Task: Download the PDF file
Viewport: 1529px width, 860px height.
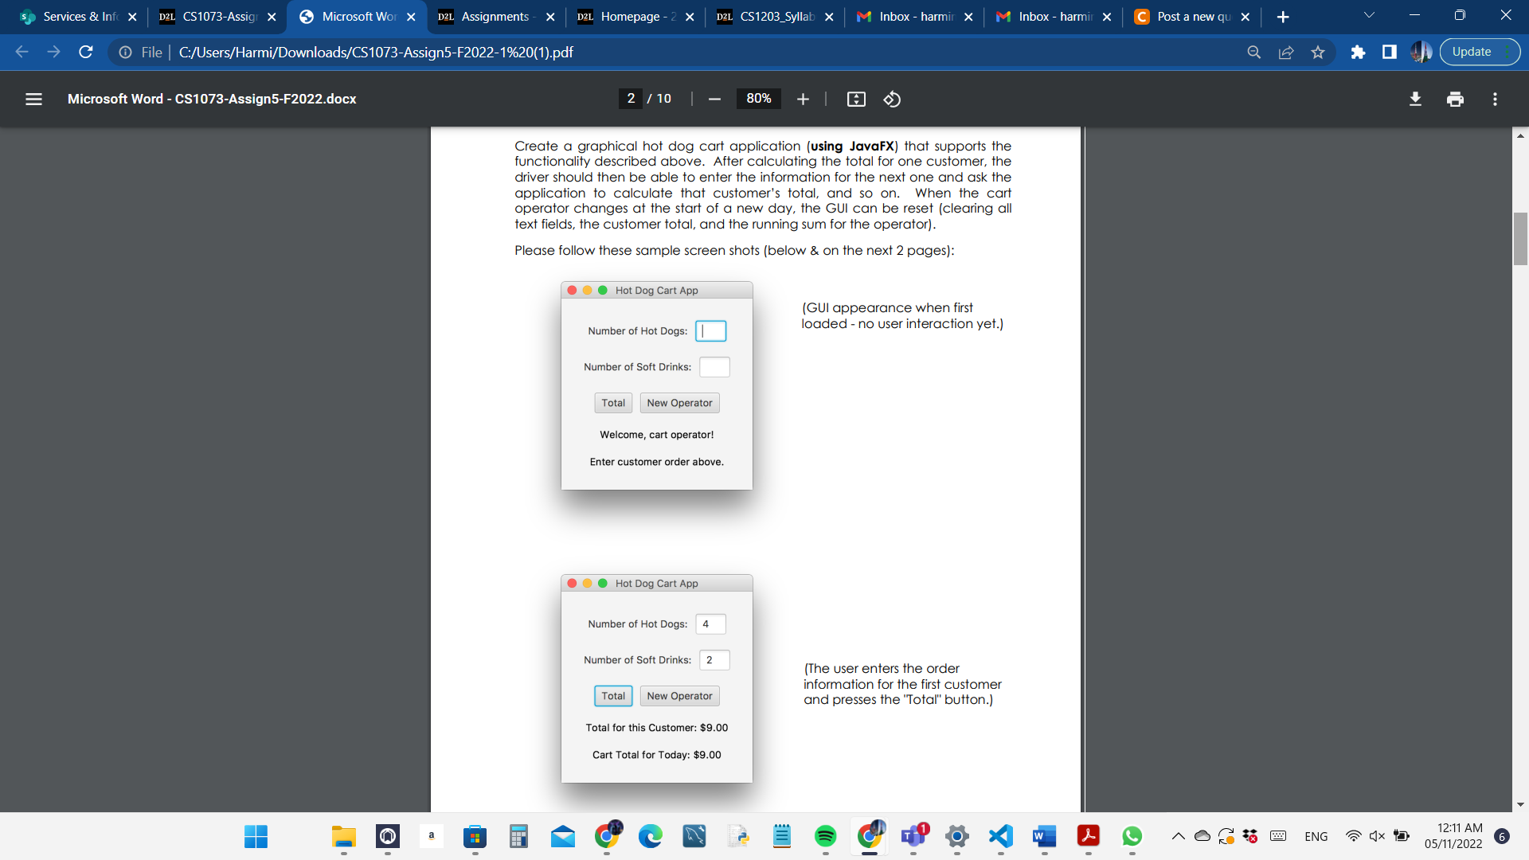Action: 1415,99
